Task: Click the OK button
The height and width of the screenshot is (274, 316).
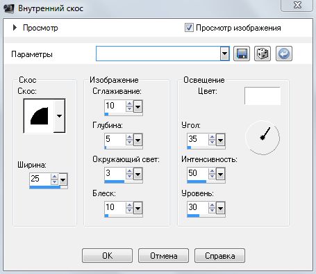Action: 107,256
